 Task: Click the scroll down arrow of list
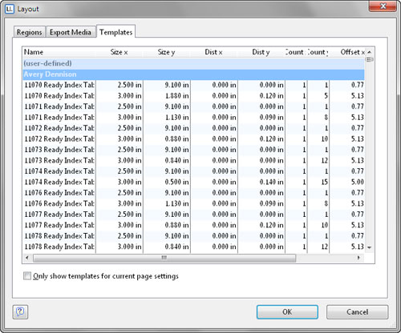[x=370, y=247]
